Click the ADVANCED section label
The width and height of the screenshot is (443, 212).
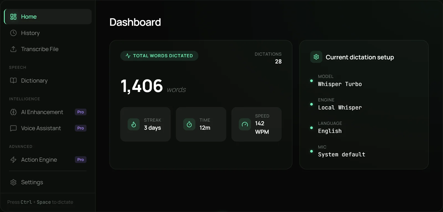[x=20, y=147]
